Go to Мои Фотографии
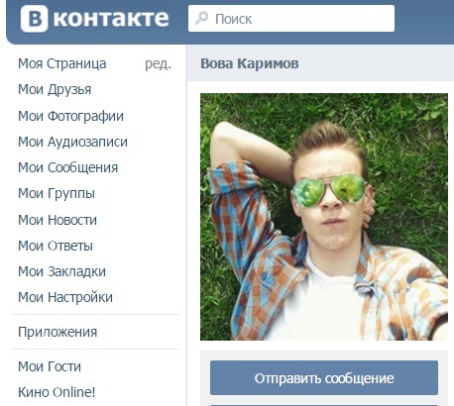Screen dimensions: 454x406 click(x=70, y=116)
